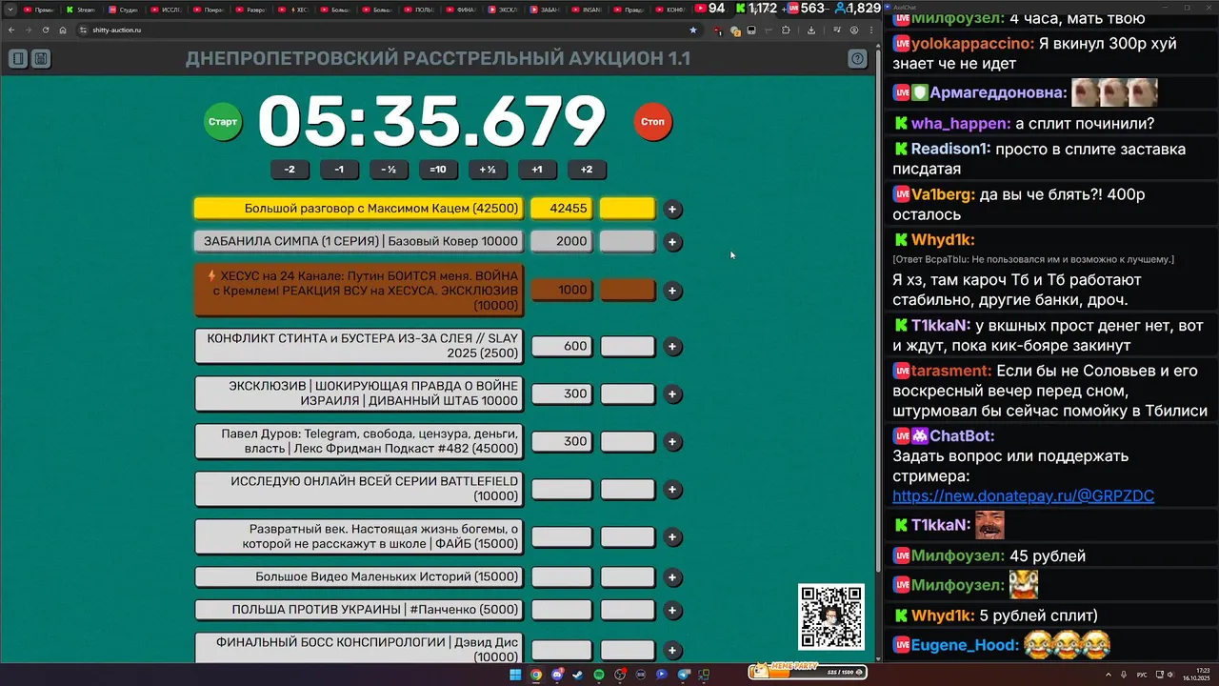
Task: Open the donatepay.ru link in chat
Action: pos(1023,496)
